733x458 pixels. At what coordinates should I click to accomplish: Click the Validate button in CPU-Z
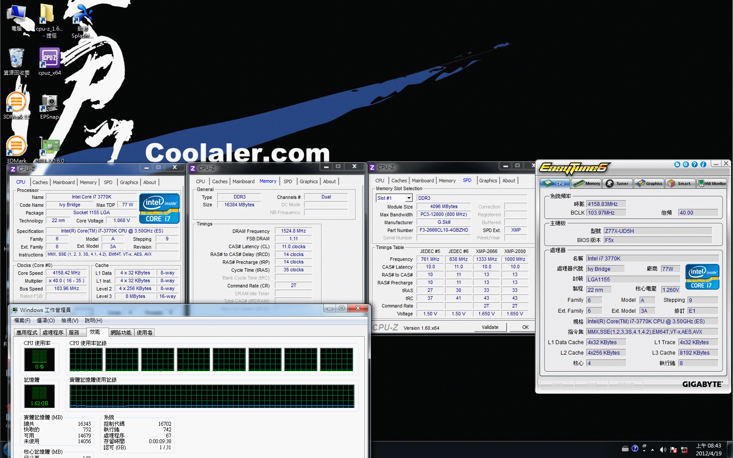[490, 327]
